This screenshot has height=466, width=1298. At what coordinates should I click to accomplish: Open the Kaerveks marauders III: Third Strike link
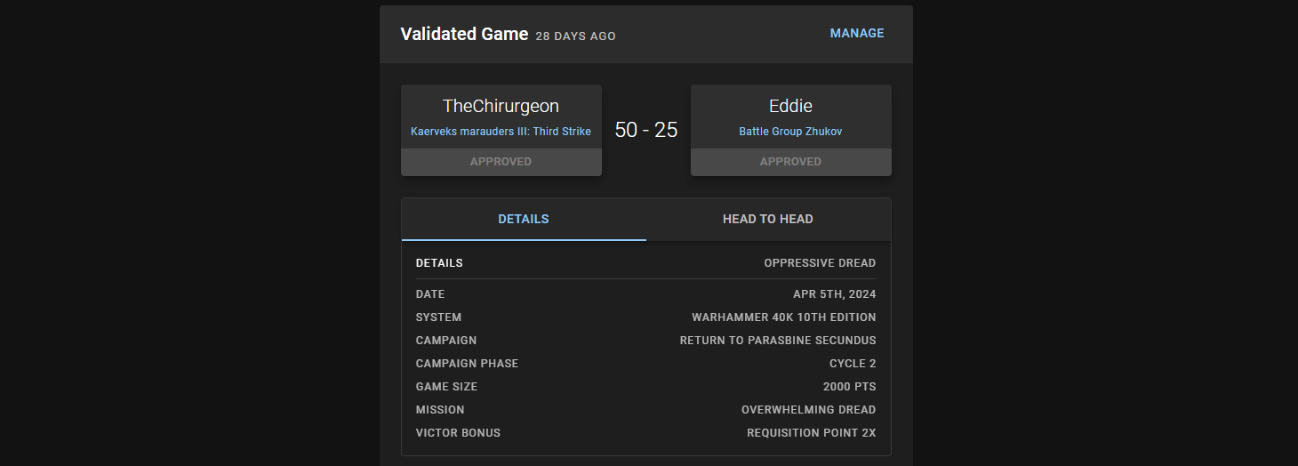501,132
